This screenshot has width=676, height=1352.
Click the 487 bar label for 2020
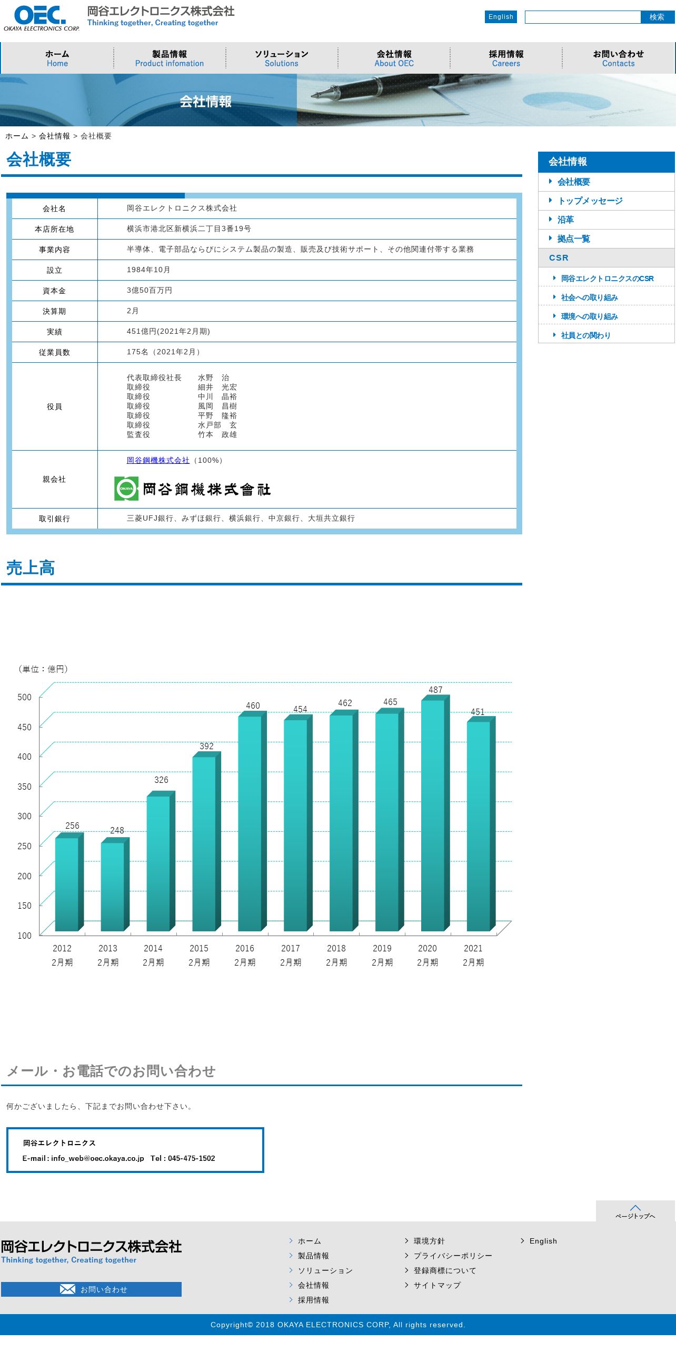[x=435, y=690]
